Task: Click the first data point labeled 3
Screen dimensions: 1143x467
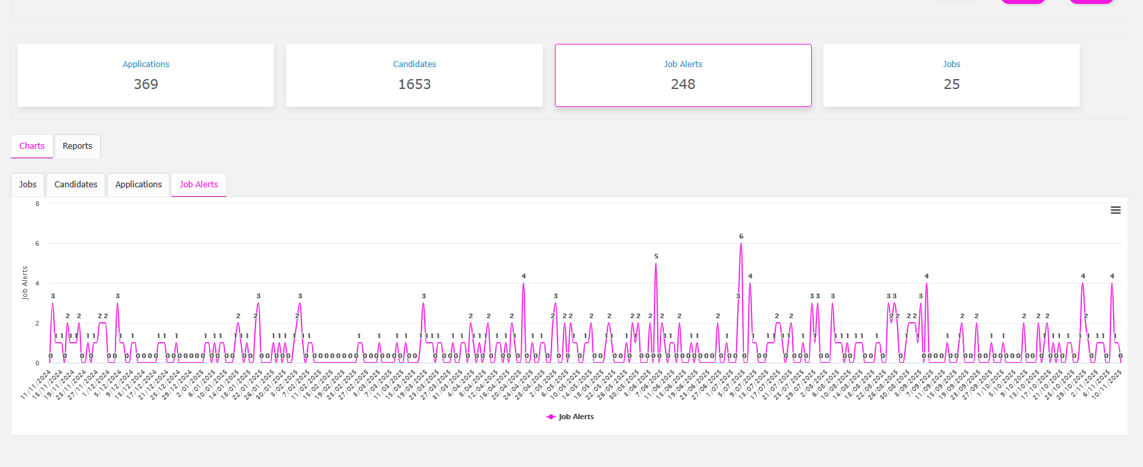Action: point(52,304)
